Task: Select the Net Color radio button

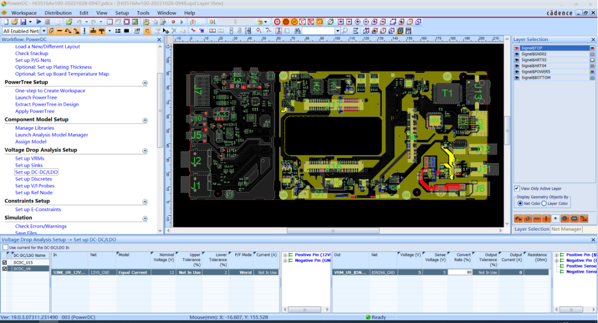Action: click(520, 204)
